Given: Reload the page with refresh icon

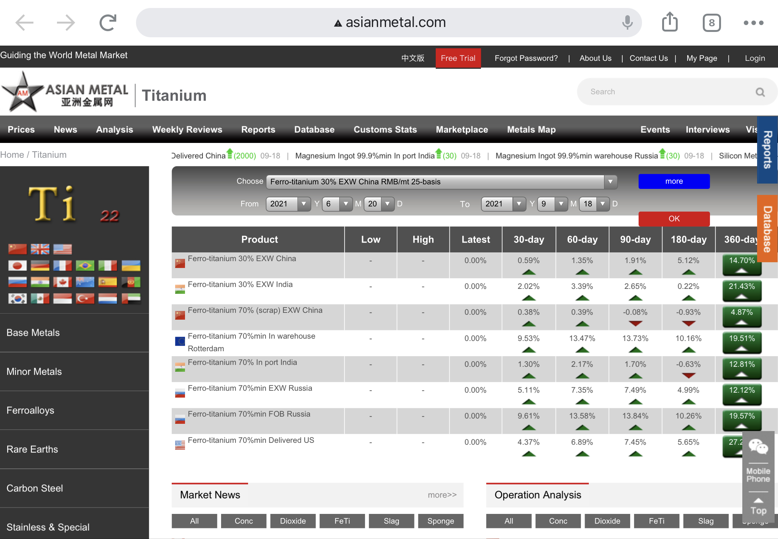Looking at the screenshot, I should coord(108,22).
